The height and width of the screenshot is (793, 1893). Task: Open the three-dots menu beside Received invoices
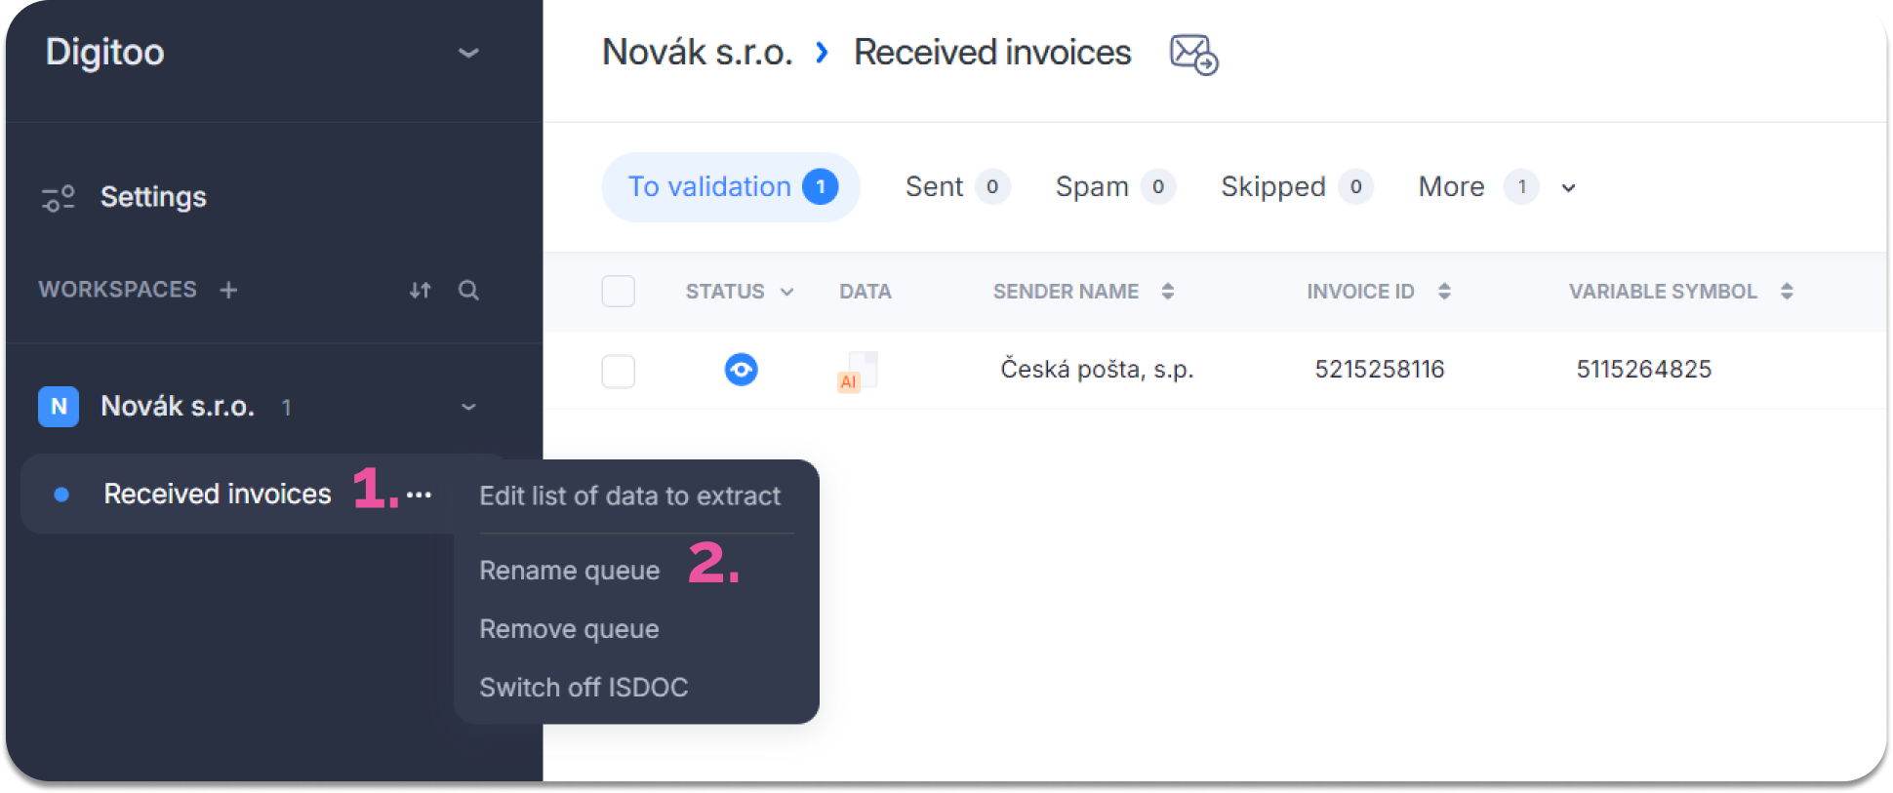[x=419, y=495]
